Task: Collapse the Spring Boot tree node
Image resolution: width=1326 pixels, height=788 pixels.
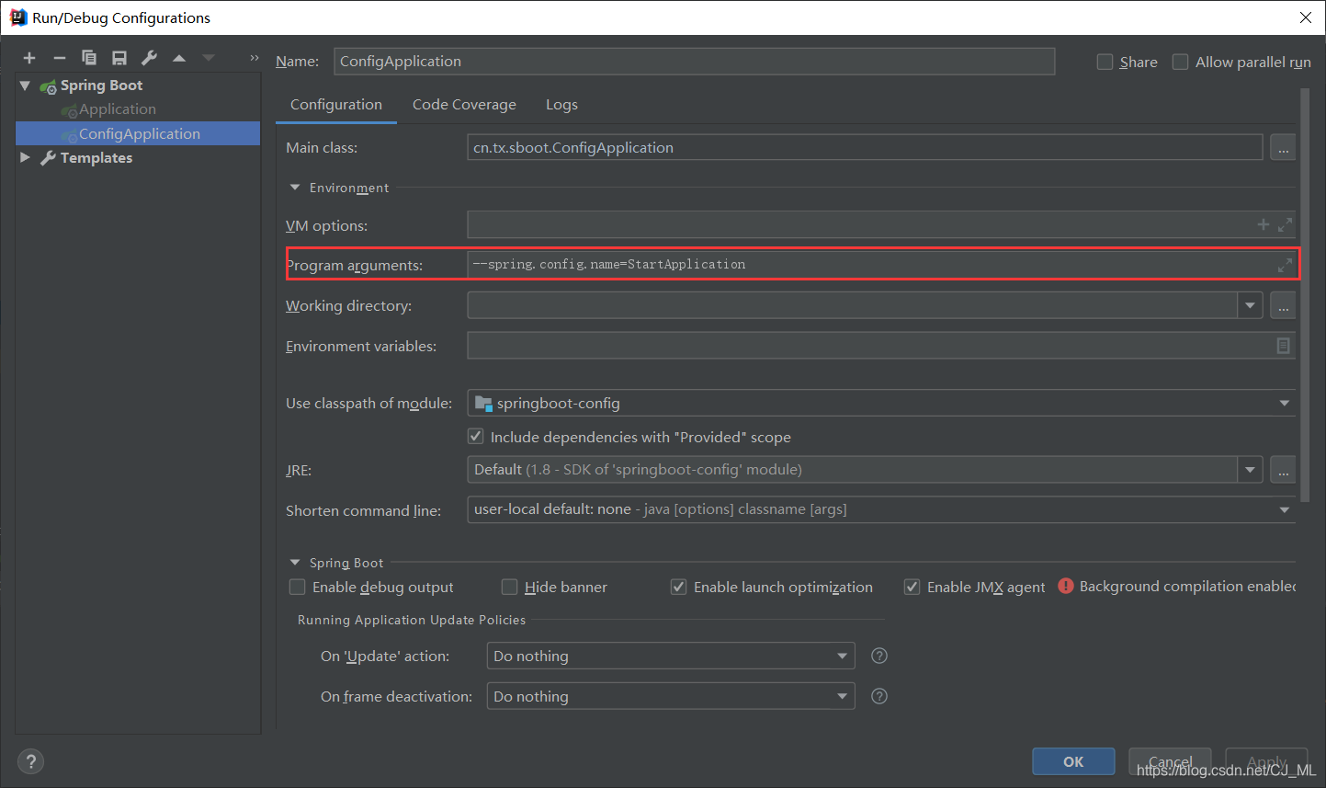Action: 25,86
